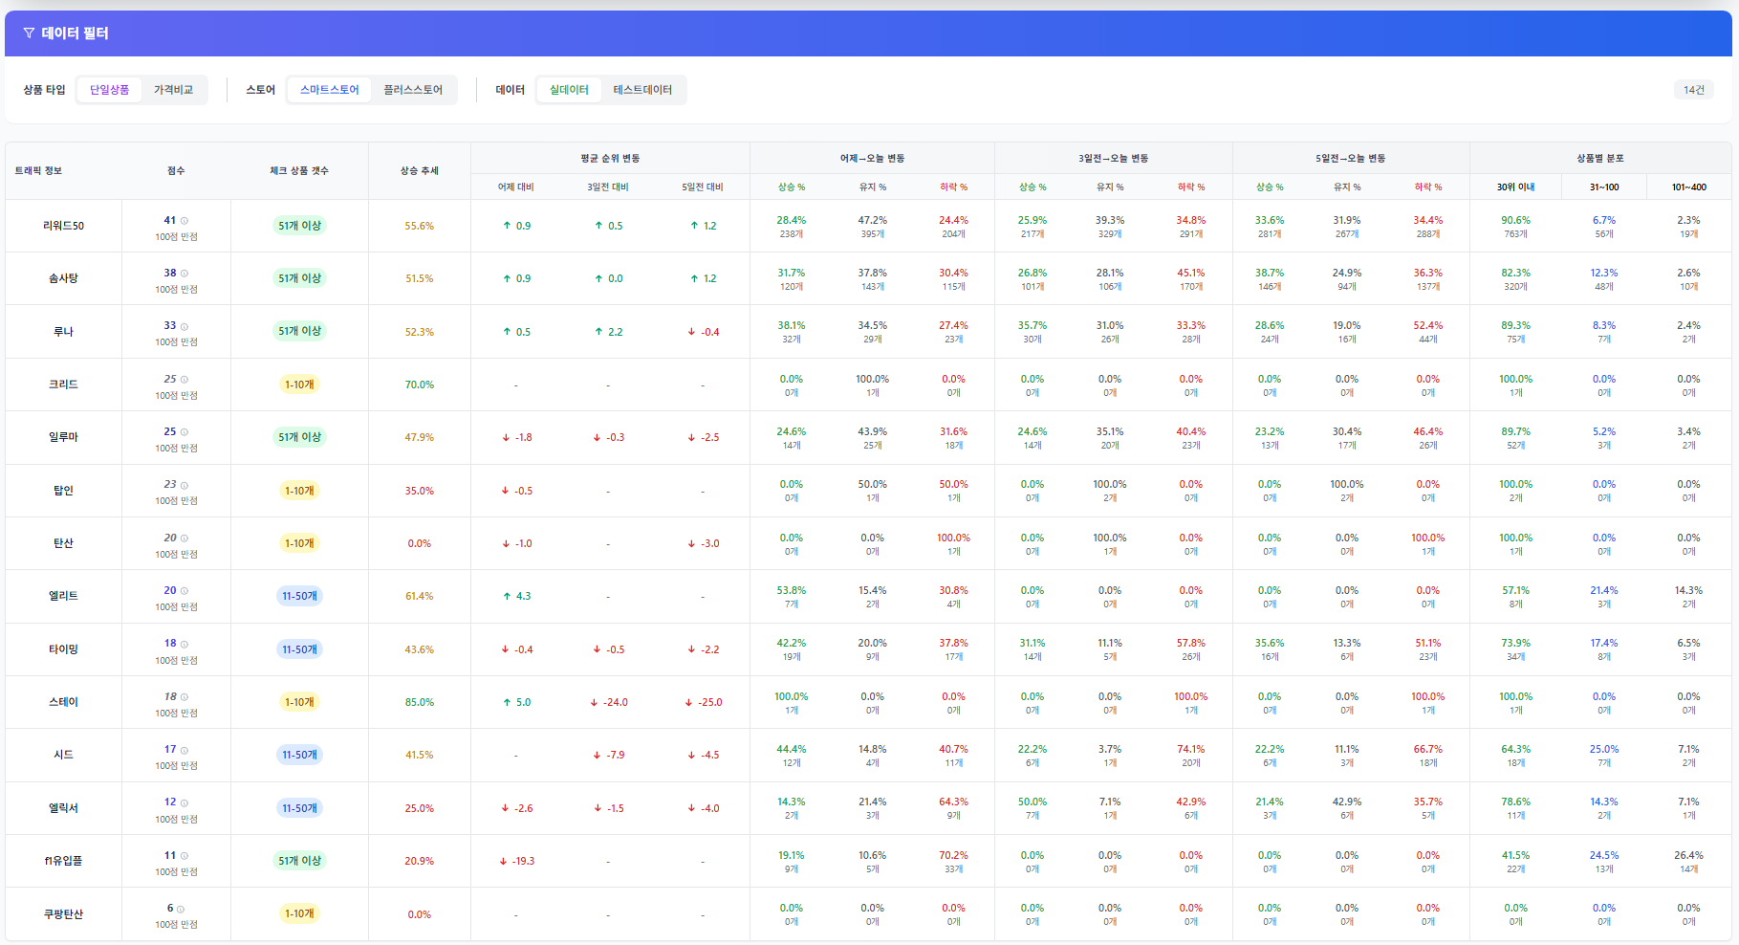1739x945 pixels.
Task: Click the 55.6% trend value for 리워드50
Action: [419, 226]
